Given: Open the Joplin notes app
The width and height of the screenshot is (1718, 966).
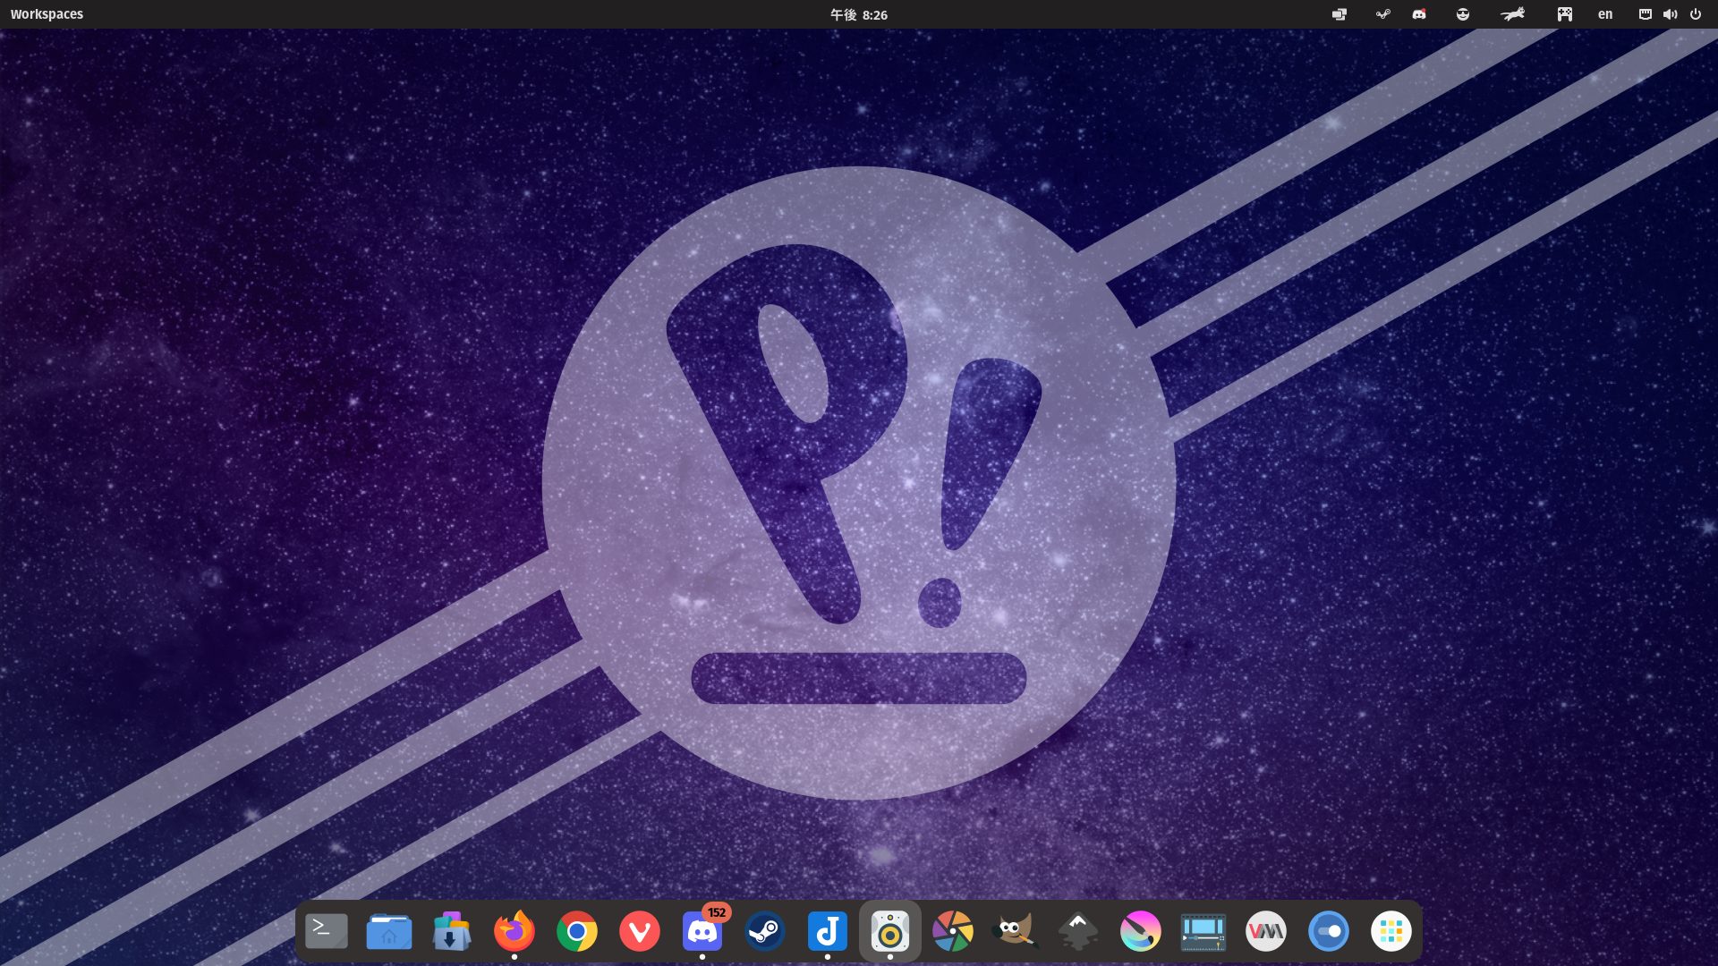Looking at the screenshot, I should coord(828,931).
